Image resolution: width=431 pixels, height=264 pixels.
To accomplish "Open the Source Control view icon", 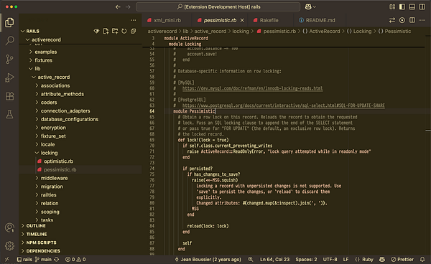I will [x=9, y=59].
